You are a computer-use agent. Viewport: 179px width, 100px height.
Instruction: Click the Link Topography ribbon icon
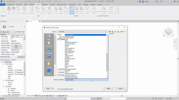coord(24,10)
